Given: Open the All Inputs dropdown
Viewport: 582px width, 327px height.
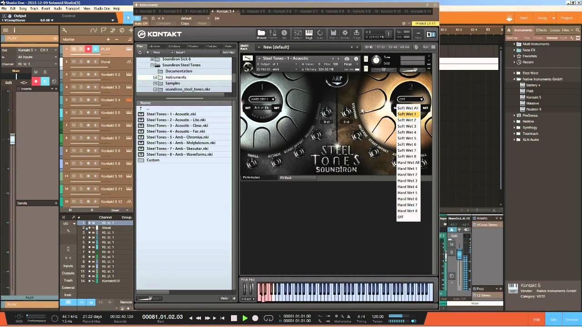Looking at the screenshot, I should tap(37, 57).
